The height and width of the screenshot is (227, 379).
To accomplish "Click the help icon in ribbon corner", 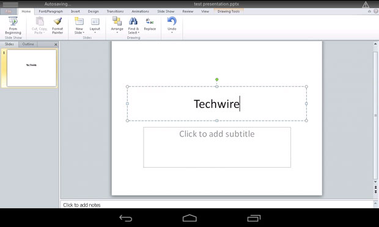I will (x=376, y=12).
